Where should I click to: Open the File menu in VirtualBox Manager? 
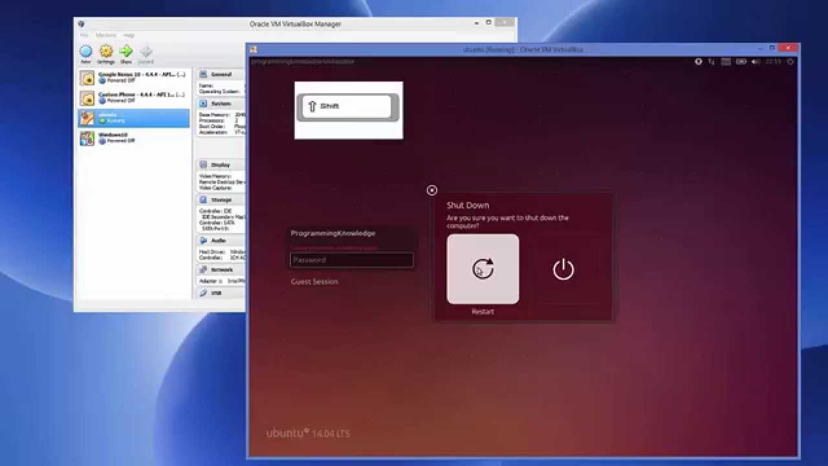click(84, 35)
